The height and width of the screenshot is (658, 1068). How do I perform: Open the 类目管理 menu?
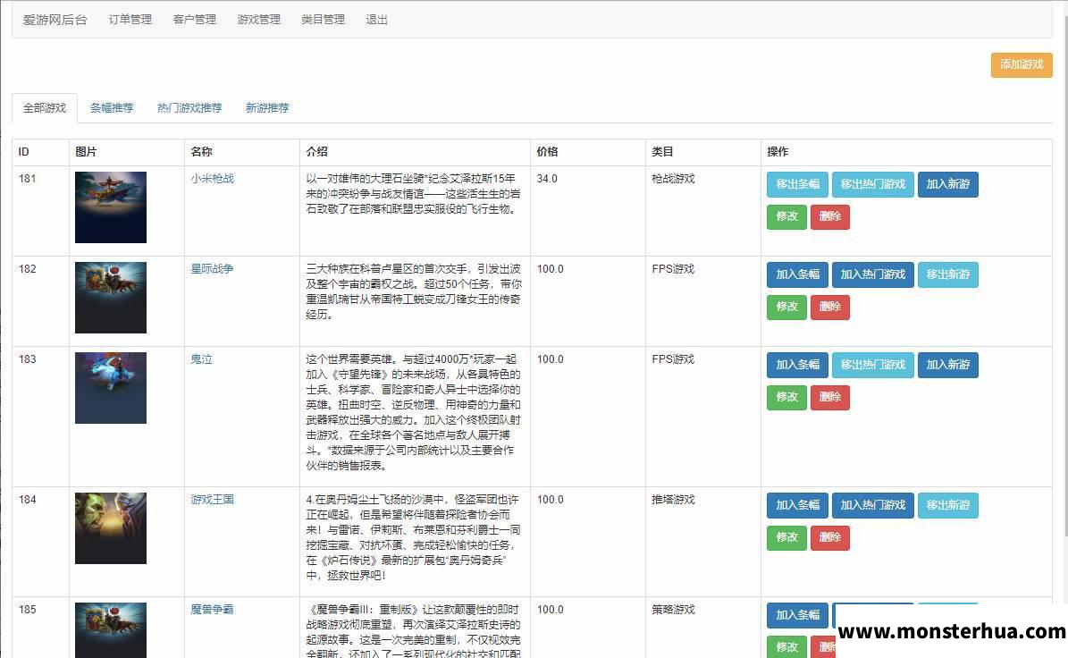(323, 20)
